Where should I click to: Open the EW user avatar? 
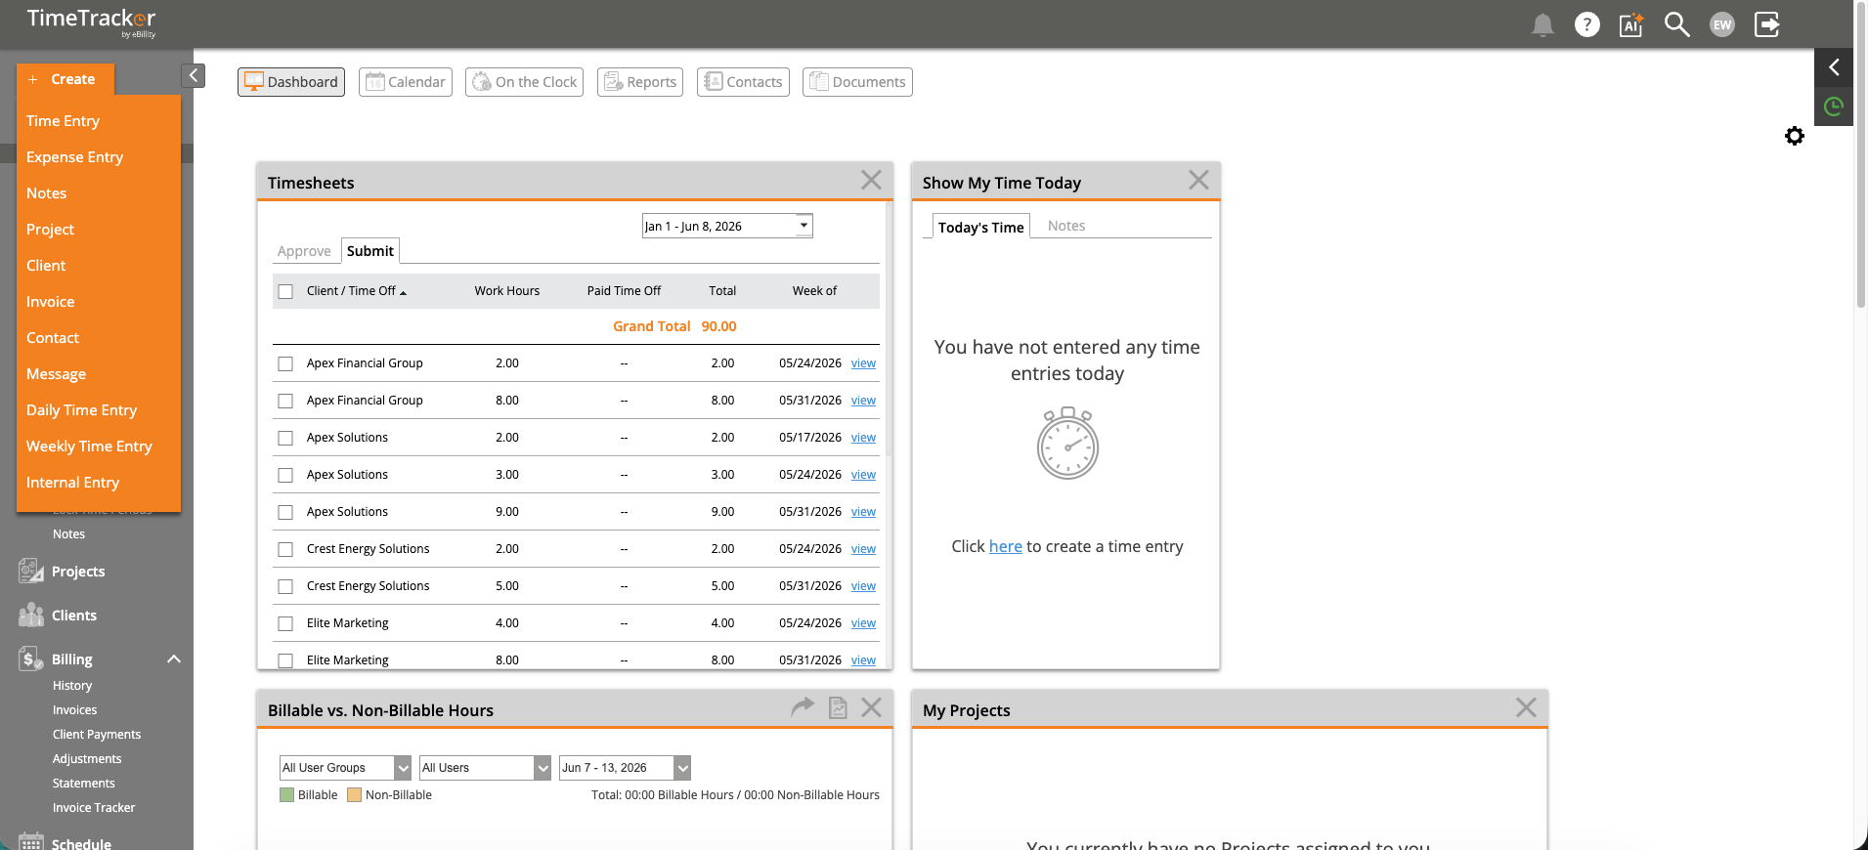coord(1722,24)
